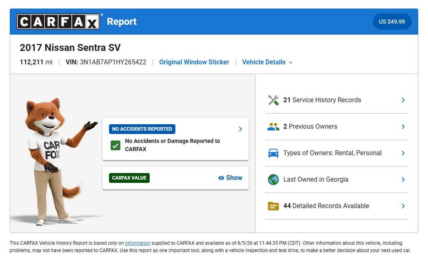Screen dimensions: 428x259
Task: Click the 112,211 mi mileage text
Action: (36, 62)
